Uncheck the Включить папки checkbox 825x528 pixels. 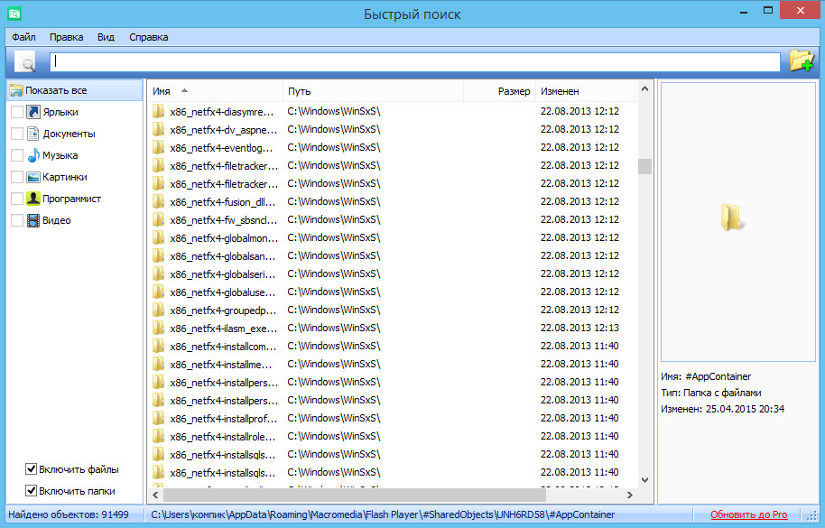pyautogui.click(x=31, y=490)
